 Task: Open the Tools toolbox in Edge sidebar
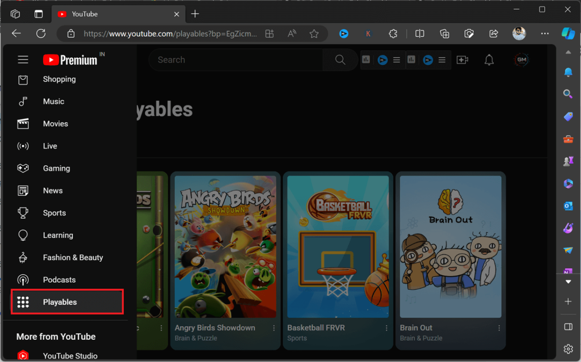tap(568, 139)
